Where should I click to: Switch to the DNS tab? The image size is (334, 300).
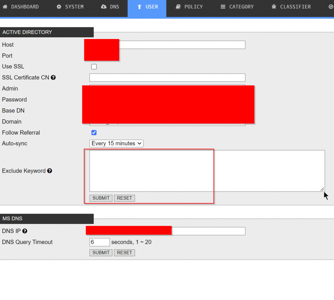[x=110, y=7]
